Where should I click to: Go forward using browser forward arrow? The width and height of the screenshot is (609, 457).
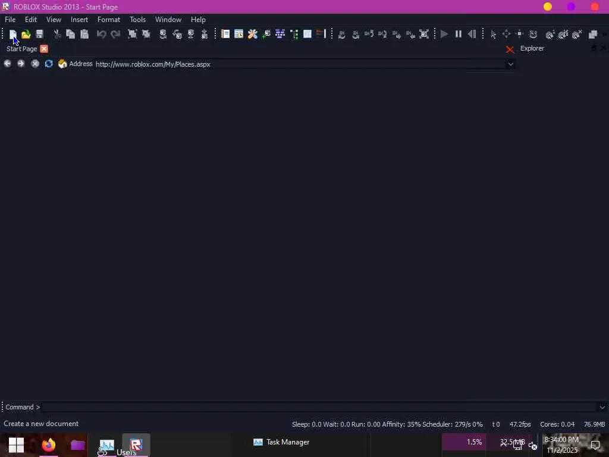[x=21, y=64]
